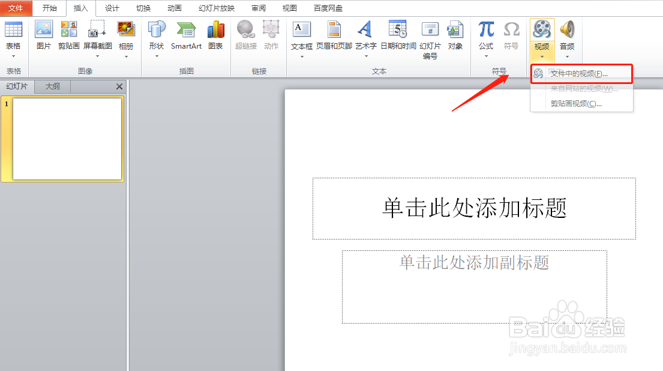663x371 pixels.
Task: Close the slides panel with the X
Action: (119, 86)
